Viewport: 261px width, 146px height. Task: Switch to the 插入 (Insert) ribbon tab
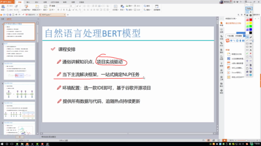28,2
